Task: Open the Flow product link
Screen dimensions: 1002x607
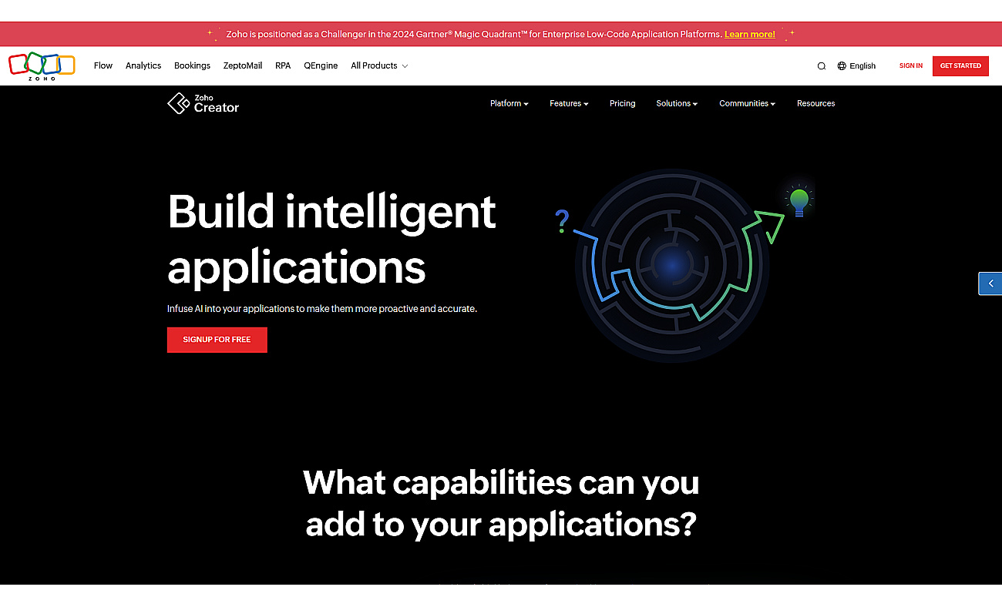Action: tap(103, 65)
